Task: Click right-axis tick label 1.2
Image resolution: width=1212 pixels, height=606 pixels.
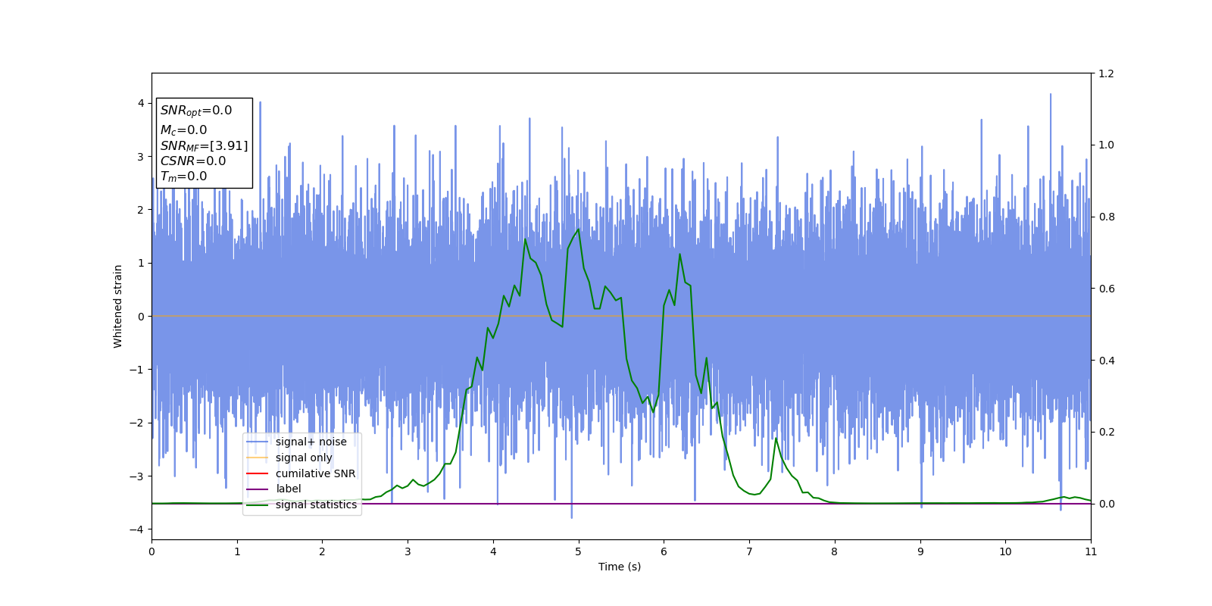Action: [x=1106, y=73]
